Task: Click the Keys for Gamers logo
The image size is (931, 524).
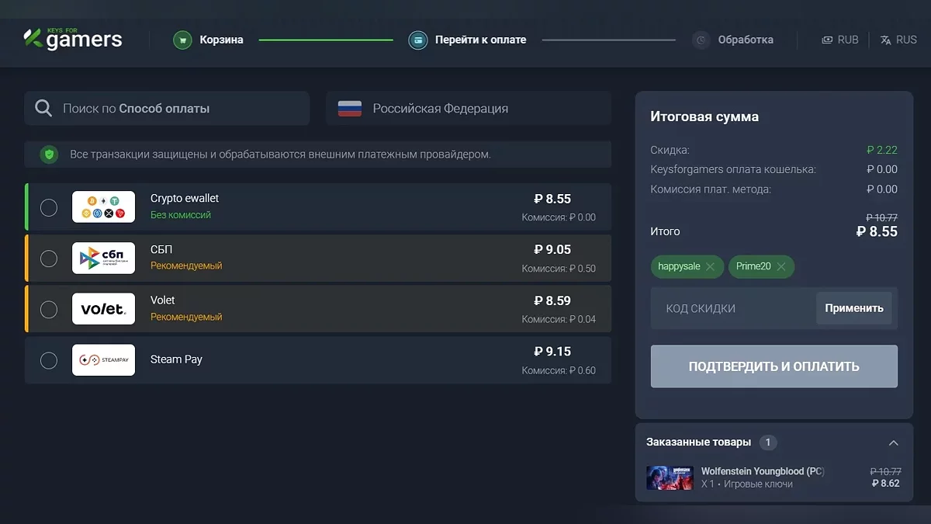Action: (x=73, y=38)
